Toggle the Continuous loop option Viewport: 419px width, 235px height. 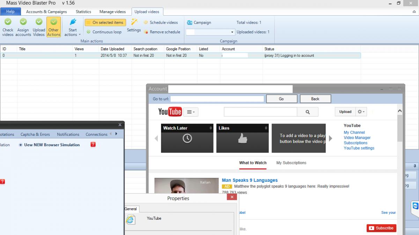pos(104,32)
